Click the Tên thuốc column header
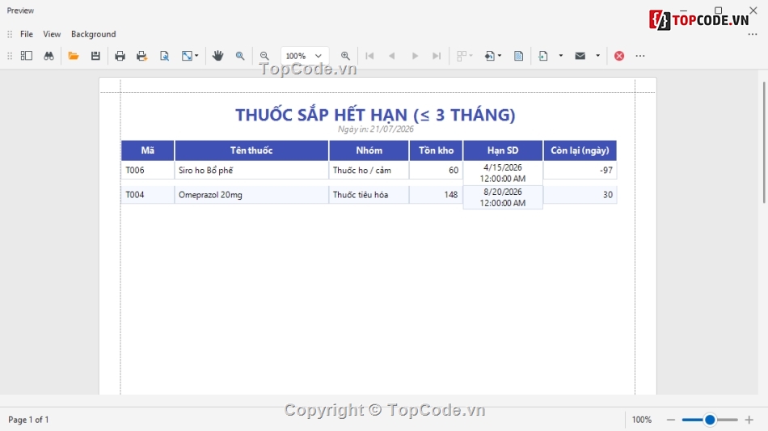Image resolution: width=768 pixels, height=431 pixels. [x=251, y=150]
